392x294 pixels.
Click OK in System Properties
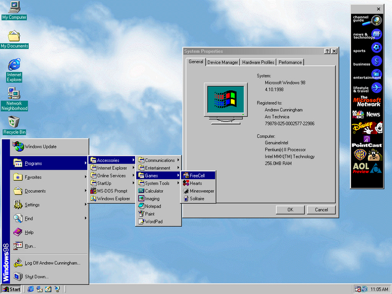pyautogui.click(x=290, y=209)
